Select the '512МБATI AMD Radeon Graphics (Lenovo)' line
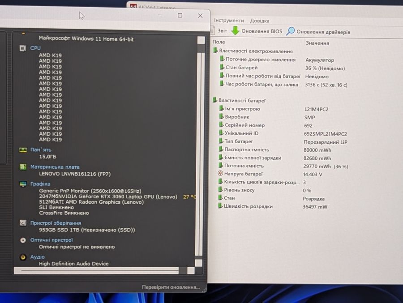The height and width of the screenshot is (303, 403). pyautogui.click(x=91, y=202)
